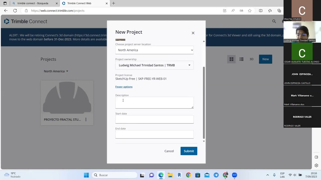Screen dimensions: 321x180
Task: Click the dialog's vertical scrollbar thumb
Action: pyautogui.click(x=204, y=102)
